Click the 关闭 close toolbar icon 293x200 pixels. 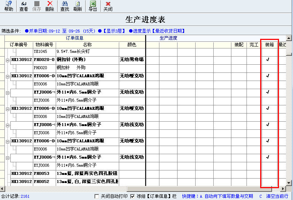(x=108, y=6)
